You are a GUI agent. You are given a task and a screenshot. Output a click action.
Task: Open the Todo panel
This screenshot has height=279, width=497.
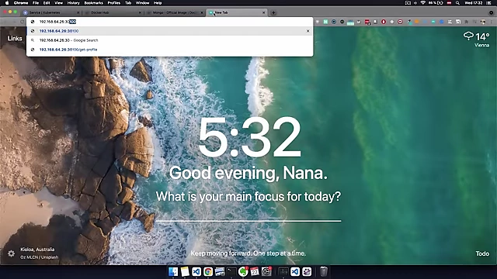click(482, 253)
